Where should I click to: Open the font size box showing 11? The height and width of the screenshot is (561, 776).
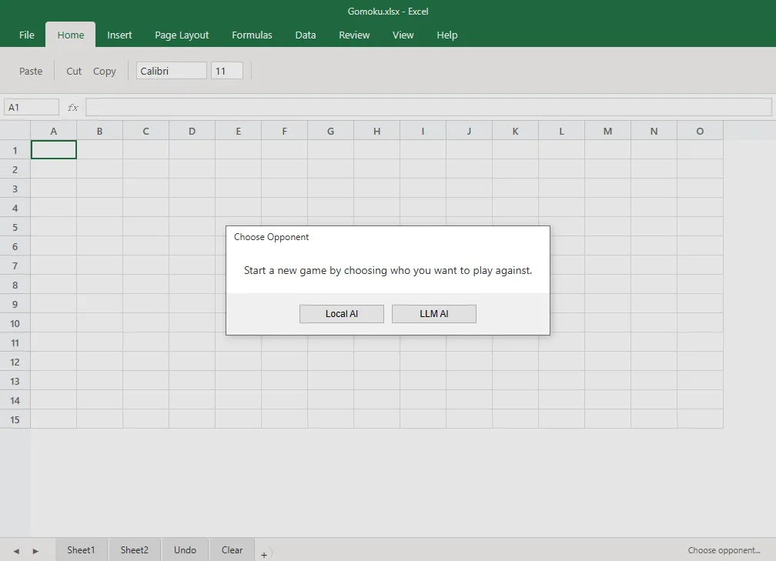(226, 71)
